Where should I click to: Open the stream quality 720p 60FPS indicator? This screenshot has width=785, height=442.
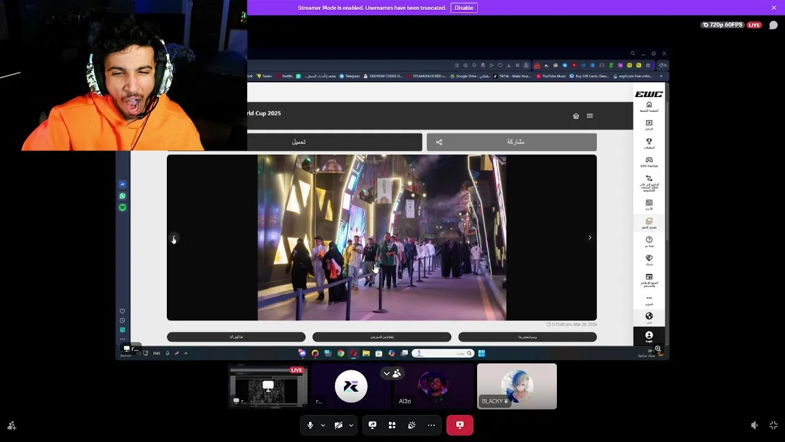pyautogui.click(x=722, y=25)
